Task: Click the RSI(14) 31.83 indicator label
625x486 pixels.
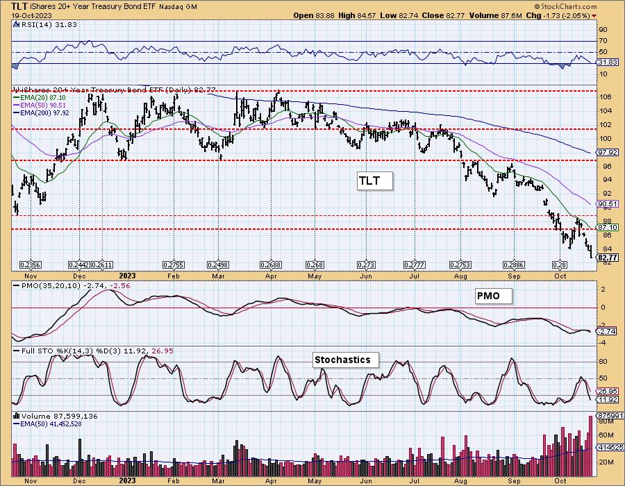Action: (x=49, y=24)
